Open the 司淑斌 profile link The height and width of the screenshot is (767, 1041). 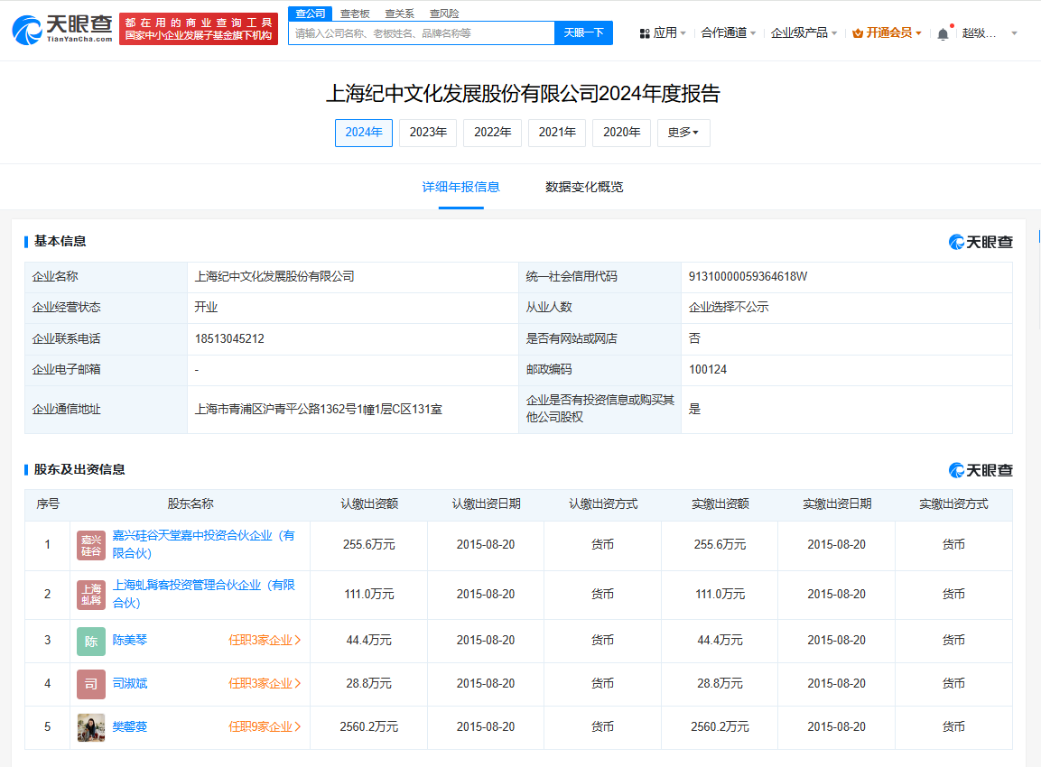coord(129,683)
